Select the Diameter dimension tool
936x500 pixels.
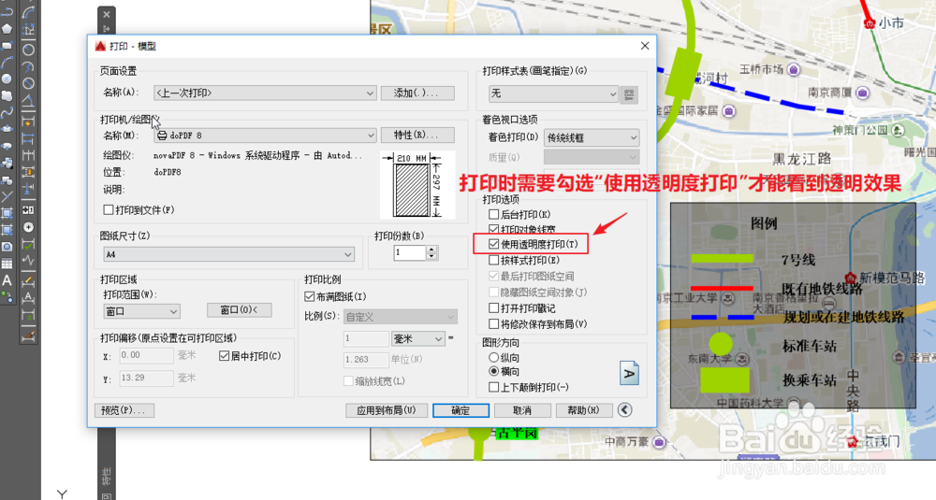[28, 83]
